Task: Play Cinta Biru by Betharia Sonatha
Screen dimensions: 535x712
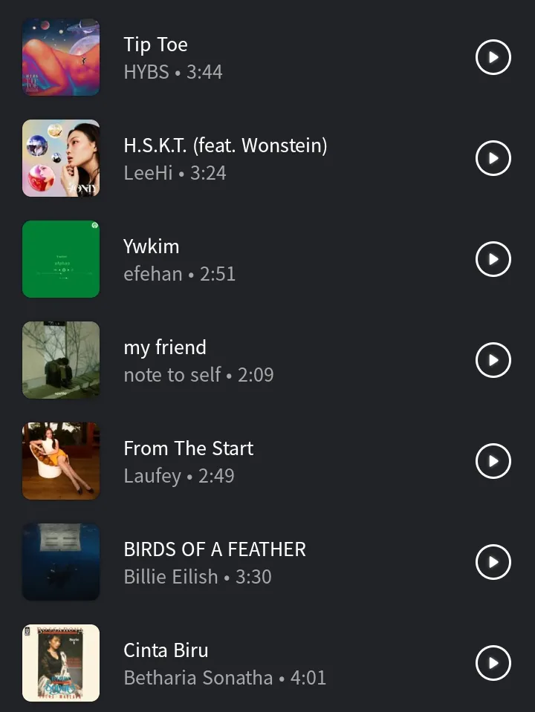Action: click(493, 663)
